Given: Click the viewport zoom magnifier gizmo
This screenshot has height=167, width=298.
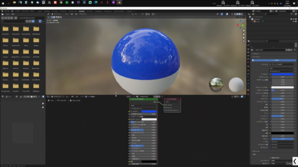Looking at the screenshot, I should [244, 31].
